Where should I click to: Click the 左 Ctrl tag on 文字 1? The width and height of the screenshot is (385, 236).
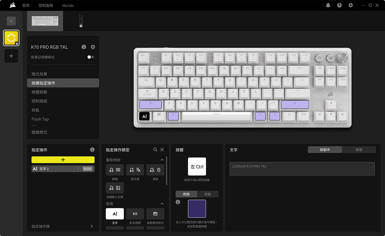88,169
